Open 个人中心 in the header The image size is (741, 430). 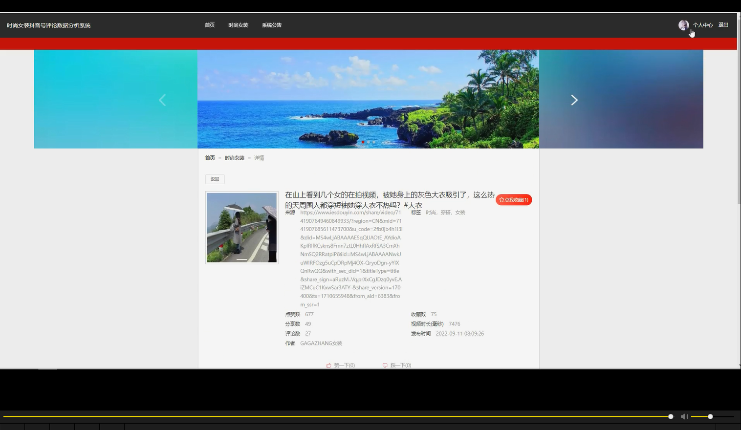click(703, 25)
